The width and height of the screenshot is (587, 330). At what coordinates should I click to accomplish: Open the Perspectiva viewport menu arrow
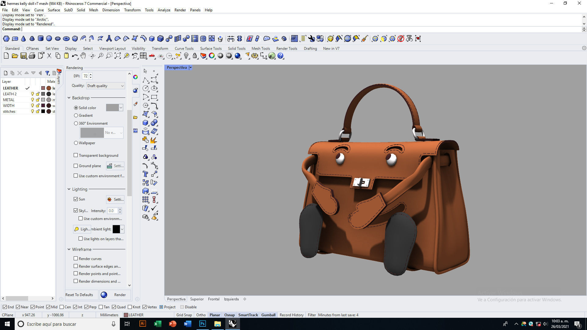[x=190, y=68]
